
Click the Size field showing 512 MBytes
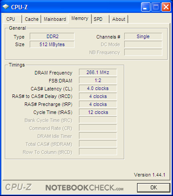52,44
